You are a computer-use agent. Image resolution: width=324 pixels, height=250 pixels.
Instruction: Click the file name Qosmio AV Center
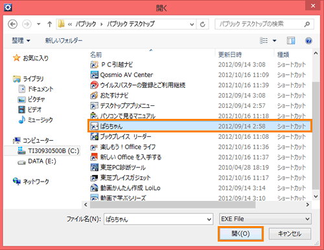pos(126,75)
